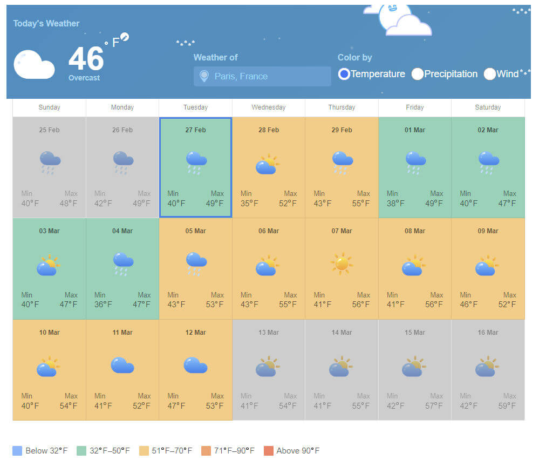Click the partly sunny icon on 28 Feb

pos(267,164)
